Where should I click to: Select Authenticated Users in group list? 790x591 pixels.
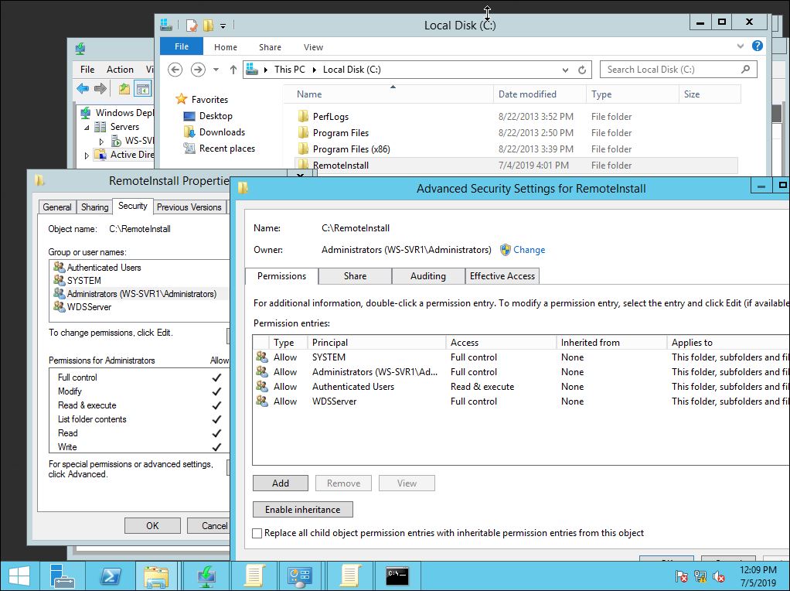click(x=104, y=267)
